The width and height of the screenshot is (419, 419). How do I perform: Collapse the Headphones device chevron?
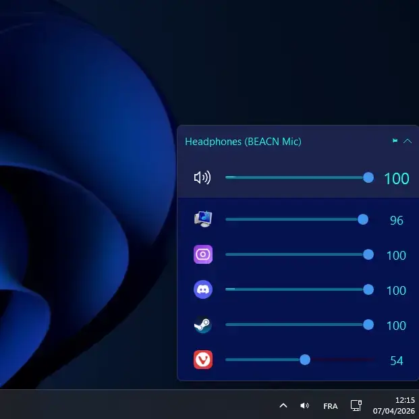click(x=408, y=141)
